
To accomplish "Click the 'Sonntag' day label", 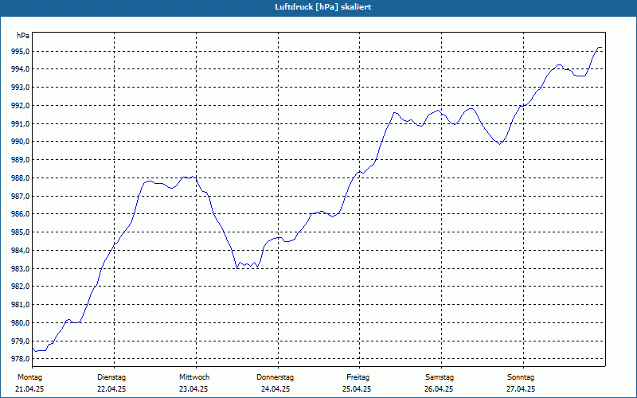I will [x=521, y=377].
